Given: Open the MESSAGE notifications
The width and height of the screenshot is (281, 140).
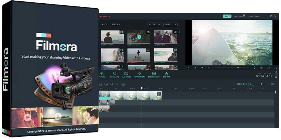Looking at the screenshot, I should (x=239, y=16).
